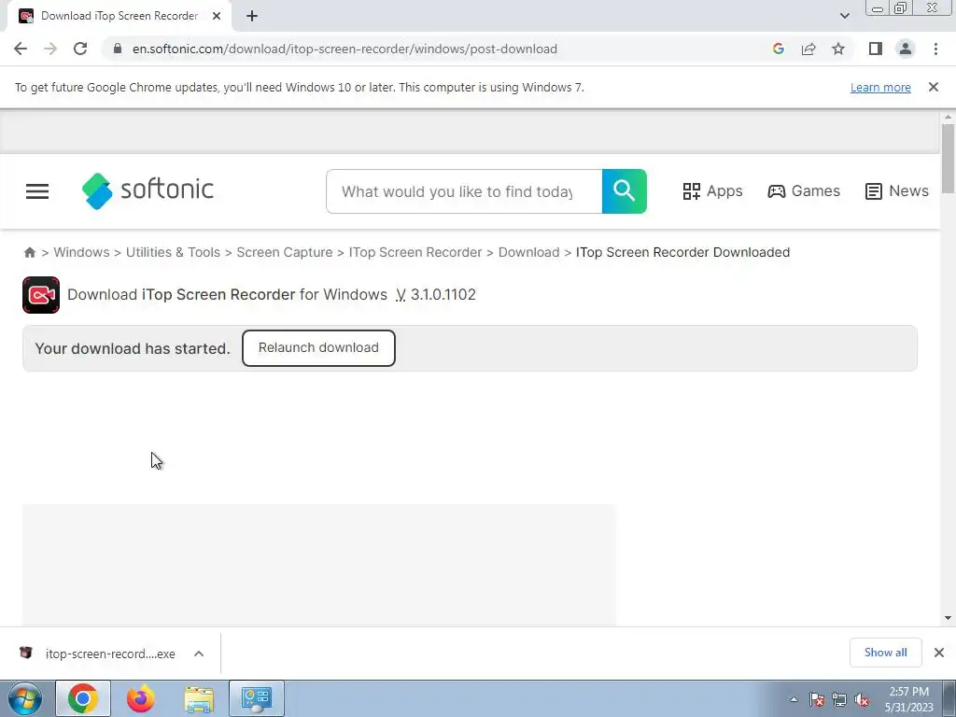The width and height of the screenshot is (956, 717).
Task: Open Chrome's three-dot menu
Action: click(935, 49)
